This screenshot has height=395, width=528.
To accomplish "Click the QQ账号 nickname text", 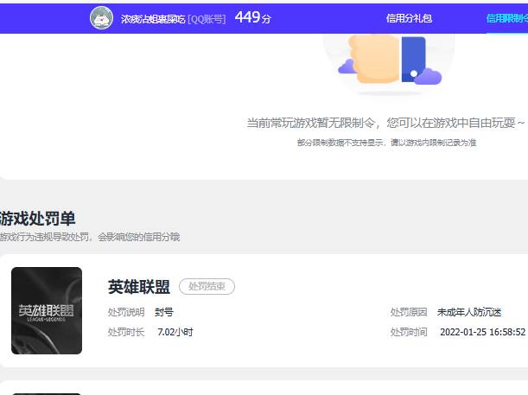I will (x=173, y=19).
